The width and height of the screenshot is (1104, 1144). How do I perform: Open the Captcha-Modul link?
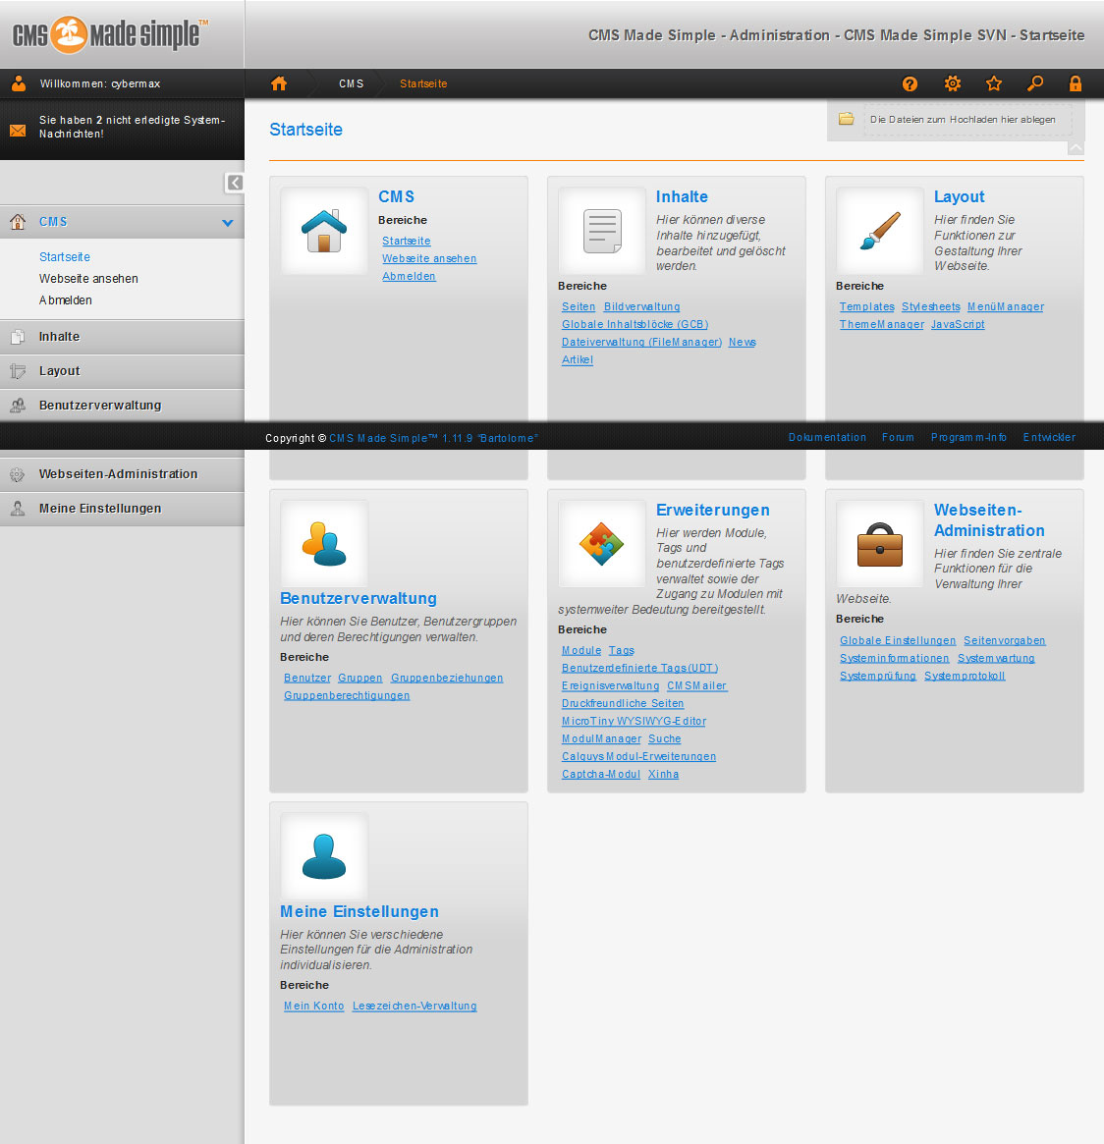[x=600, y=774]
